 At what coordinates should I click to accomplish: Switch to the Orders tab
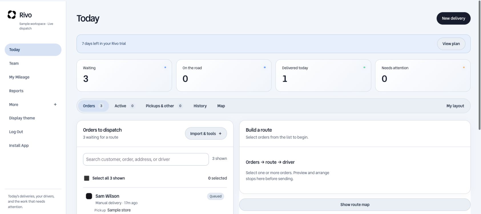[x=93, y=106]
